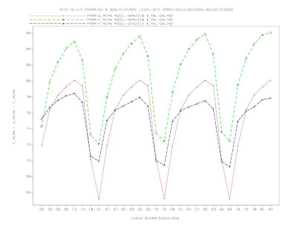Click x-axis tick label 75

246,209
